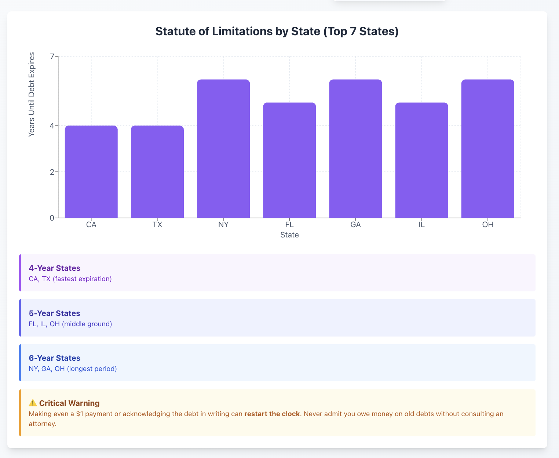Click the y-axis tick value 7
Image resolution: width=559 pixels, height=458 pixels.
pos(52,57)
